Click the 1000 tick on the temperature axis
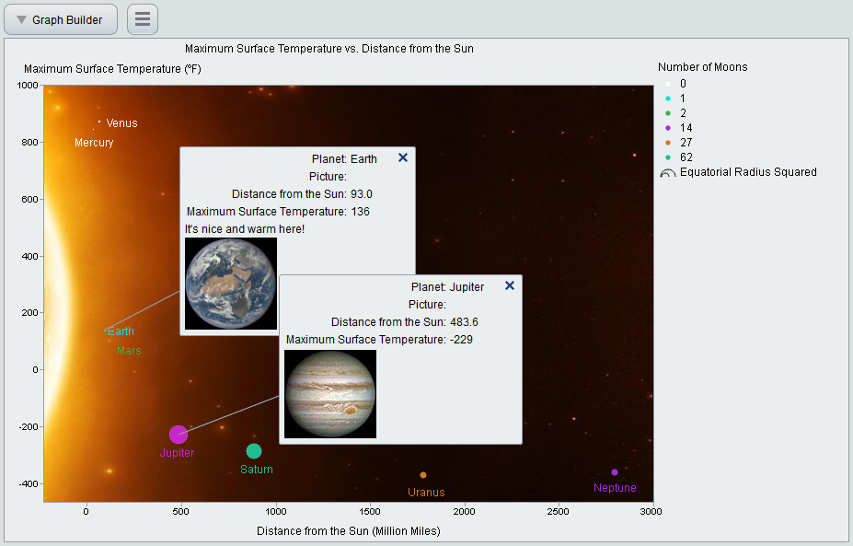This screenshot has width=853, height=546. 28,85
